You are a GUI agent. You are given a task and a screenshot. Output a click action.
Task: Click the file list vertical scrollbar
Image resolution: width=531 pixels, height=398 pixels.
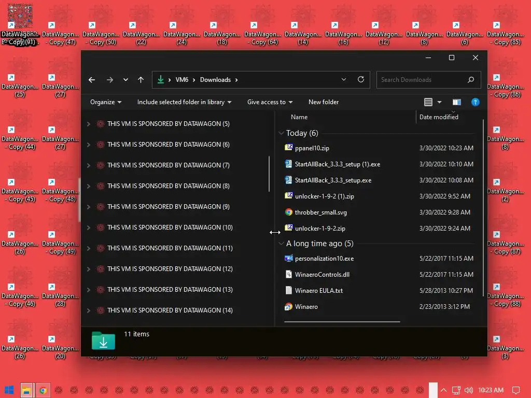483,208
